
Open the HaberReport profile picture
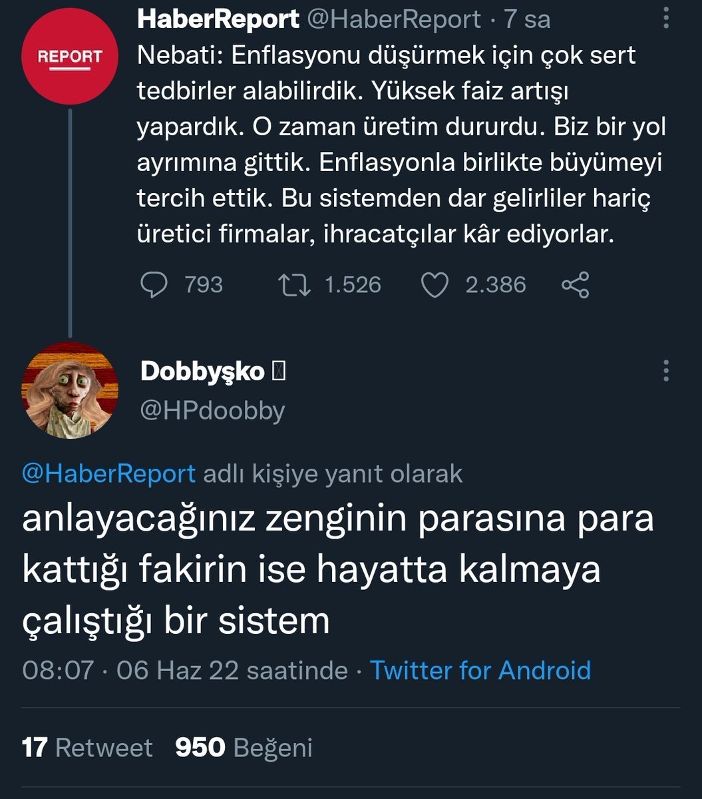(70, 57)
